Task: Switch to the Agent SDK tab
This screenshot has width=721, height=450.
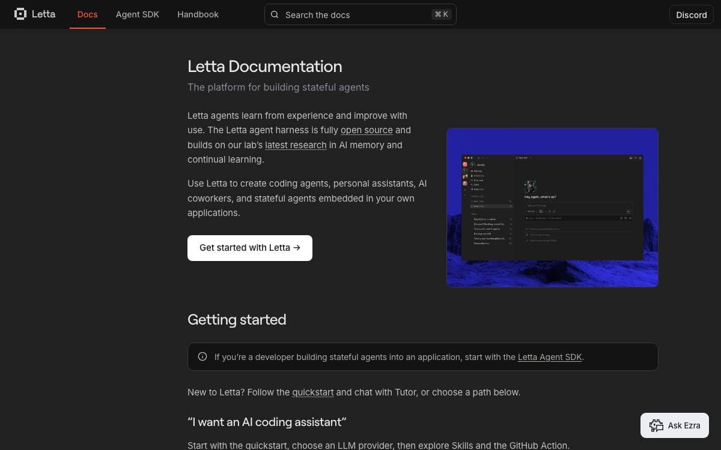Action: point(138,14)
